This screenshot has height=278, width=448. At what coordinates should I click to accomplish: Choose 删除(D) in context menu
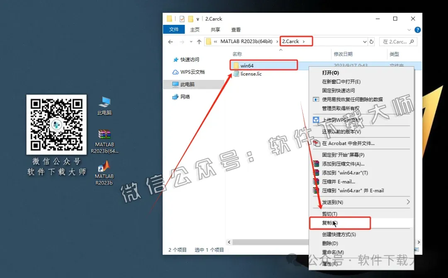361,243
